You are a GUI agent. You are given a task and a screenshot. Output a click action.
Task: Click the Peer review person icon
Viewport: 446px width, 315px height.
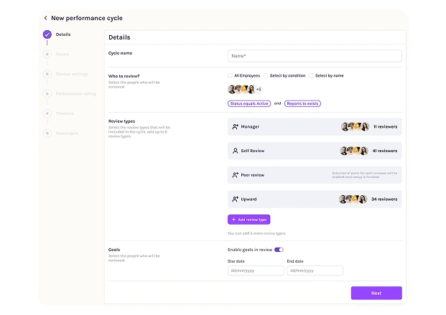coord(235,175)
